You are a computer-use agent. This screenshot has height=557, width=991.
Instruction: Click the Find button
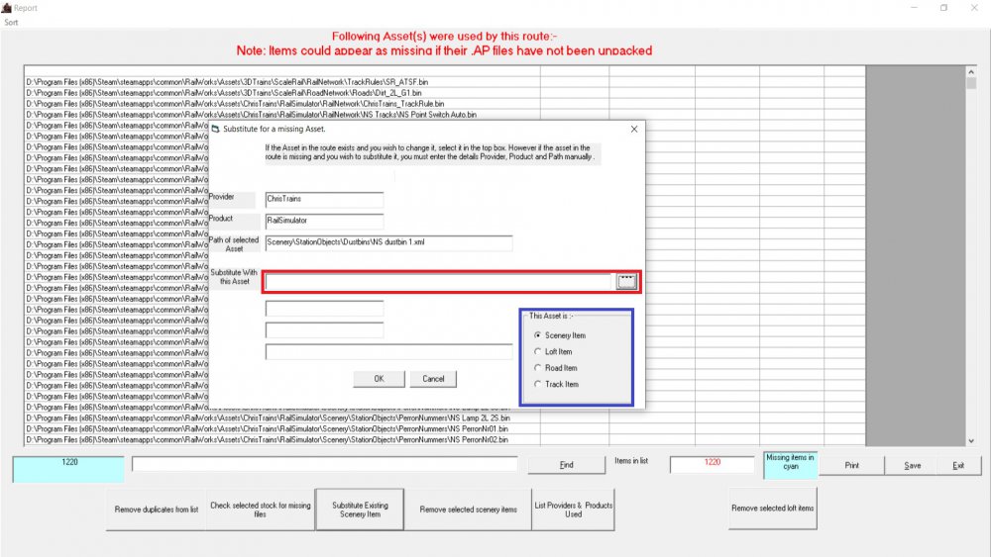566,464
